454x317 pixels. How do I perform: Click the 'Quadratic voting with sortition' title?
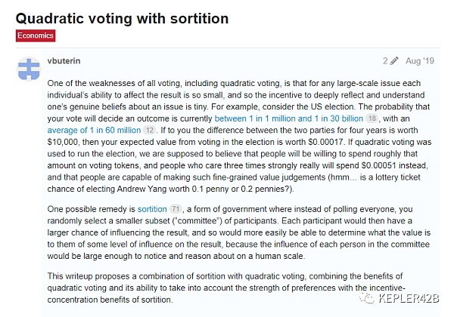tap(122, 17)
